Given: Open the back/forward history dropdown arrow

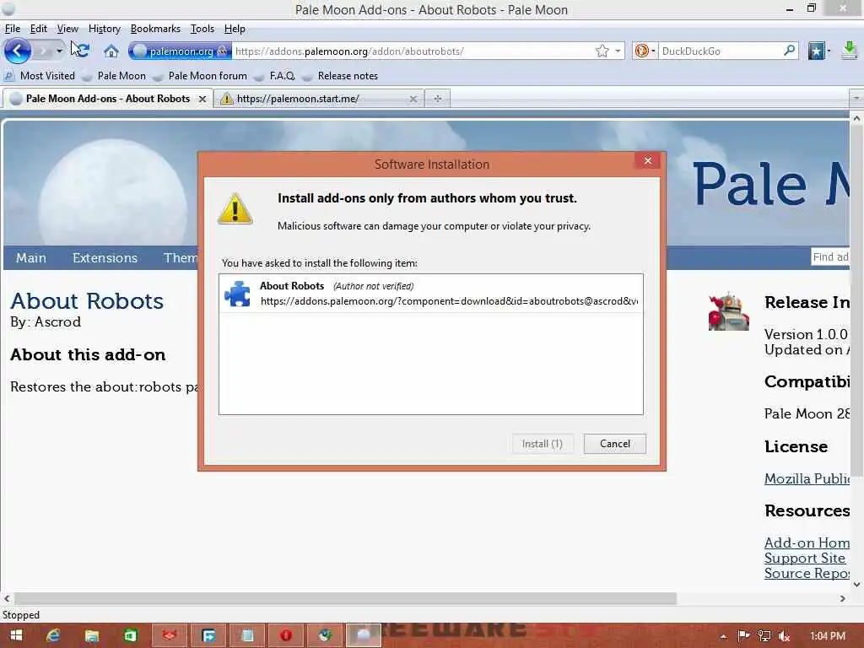Looking at the screenshot, I should pyautogui.click(x=58, y=51).
